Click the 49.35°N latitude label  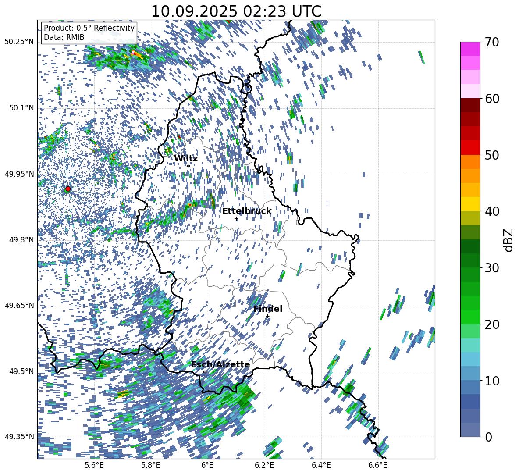pos(19,437)
